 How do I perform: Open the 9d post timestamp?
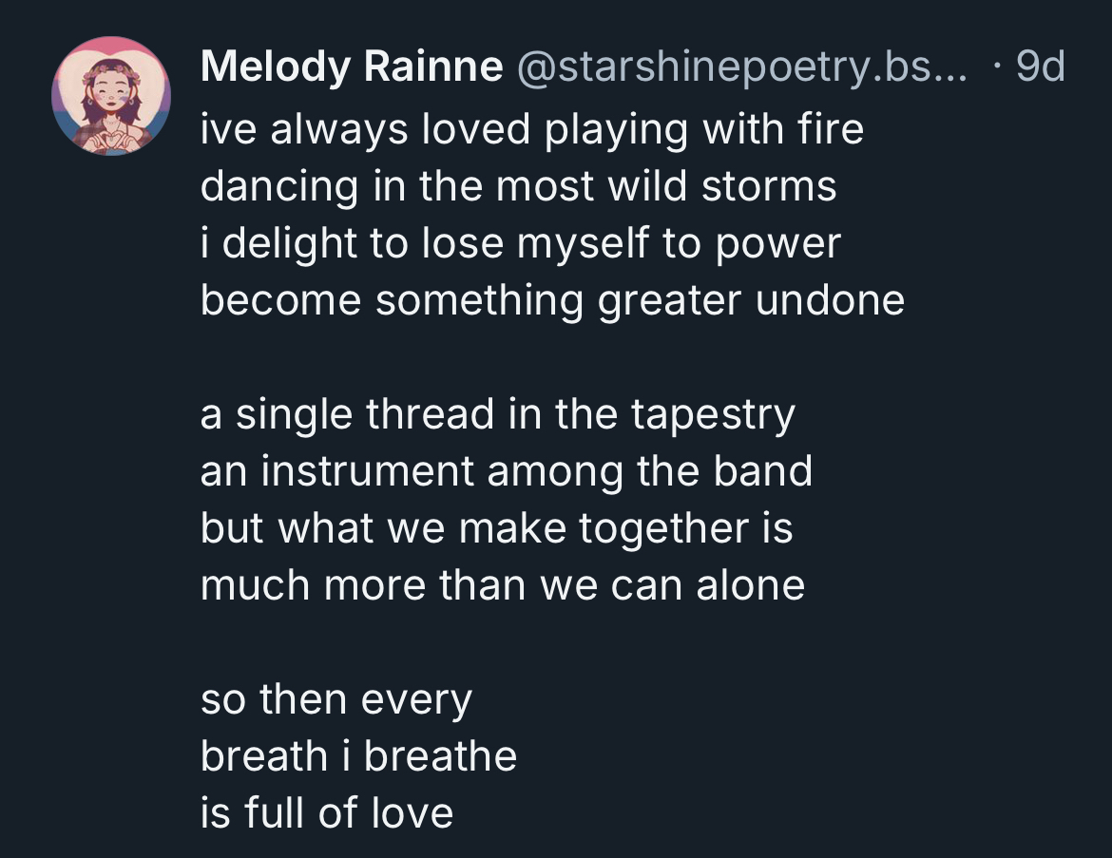coord(1040,67)
